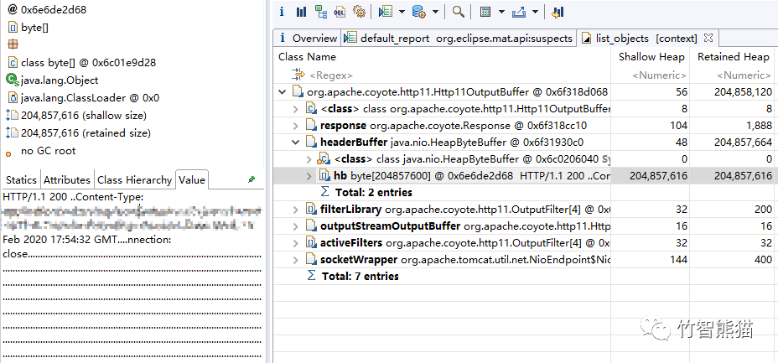Viewport: 778px width, 363px height.
Task: Expand the response org.apache.coyote.Response node
Action: tap(296, 126)
